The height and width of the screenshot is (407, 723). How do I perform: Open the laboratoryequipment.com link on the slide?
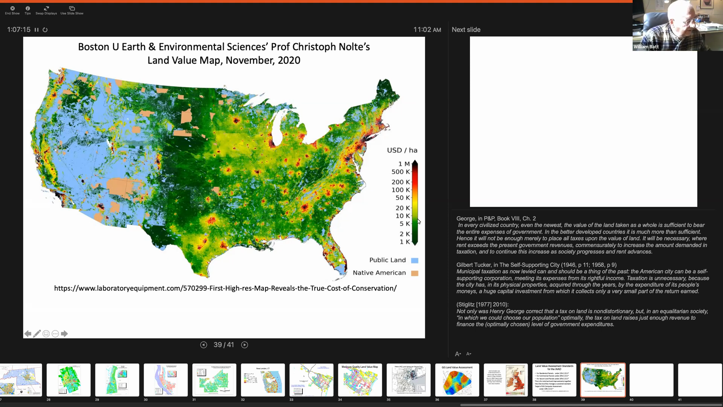(225, 288)
